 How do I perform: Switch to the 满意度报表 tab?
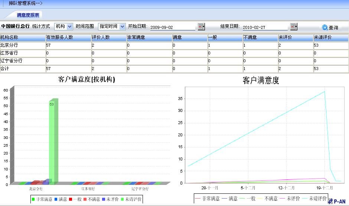pyautogui.click(x=28, y=15)
